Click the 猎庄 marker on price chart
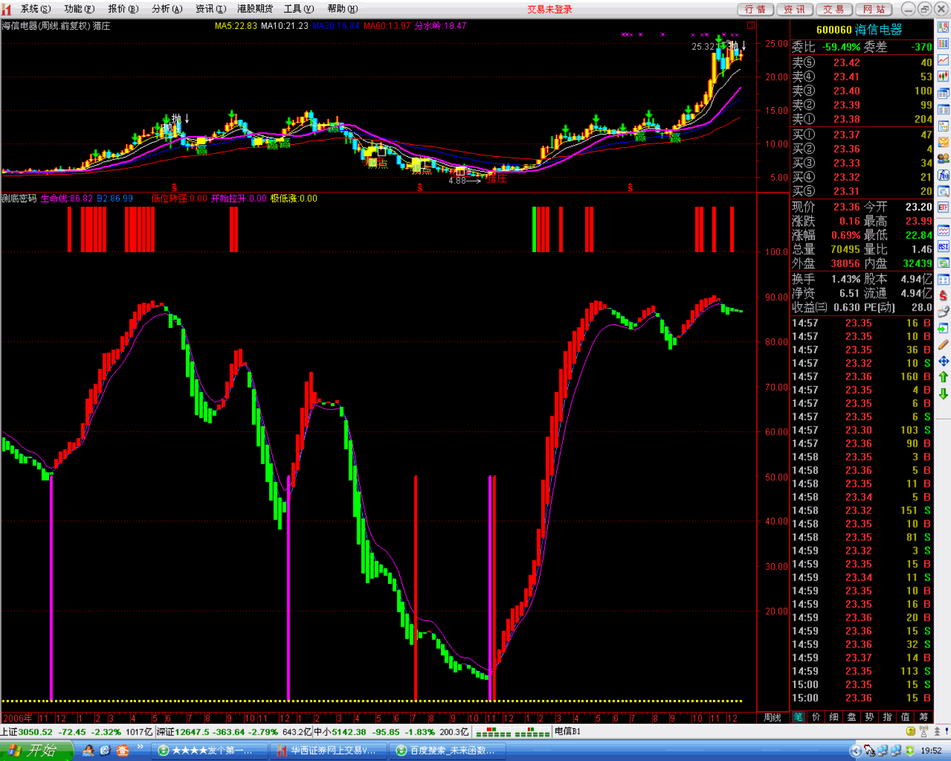This screenshot has width=951, height=761. [498, 179]
